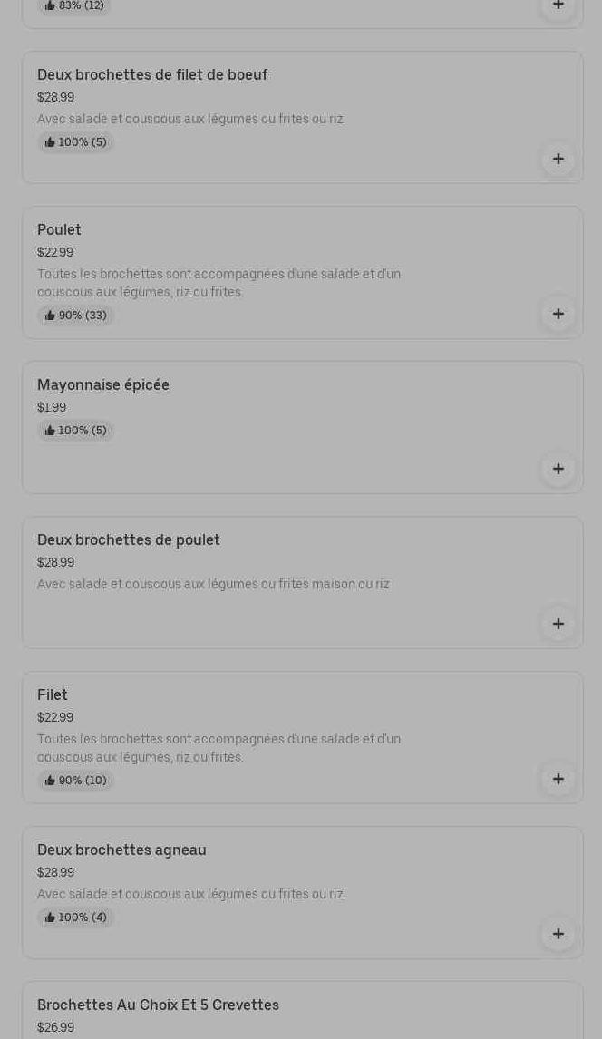602x1039 pixels.
Task: Open Deux brochettes de filet de boeuf details
Action: pyautogui.click(x=152, y=75)
